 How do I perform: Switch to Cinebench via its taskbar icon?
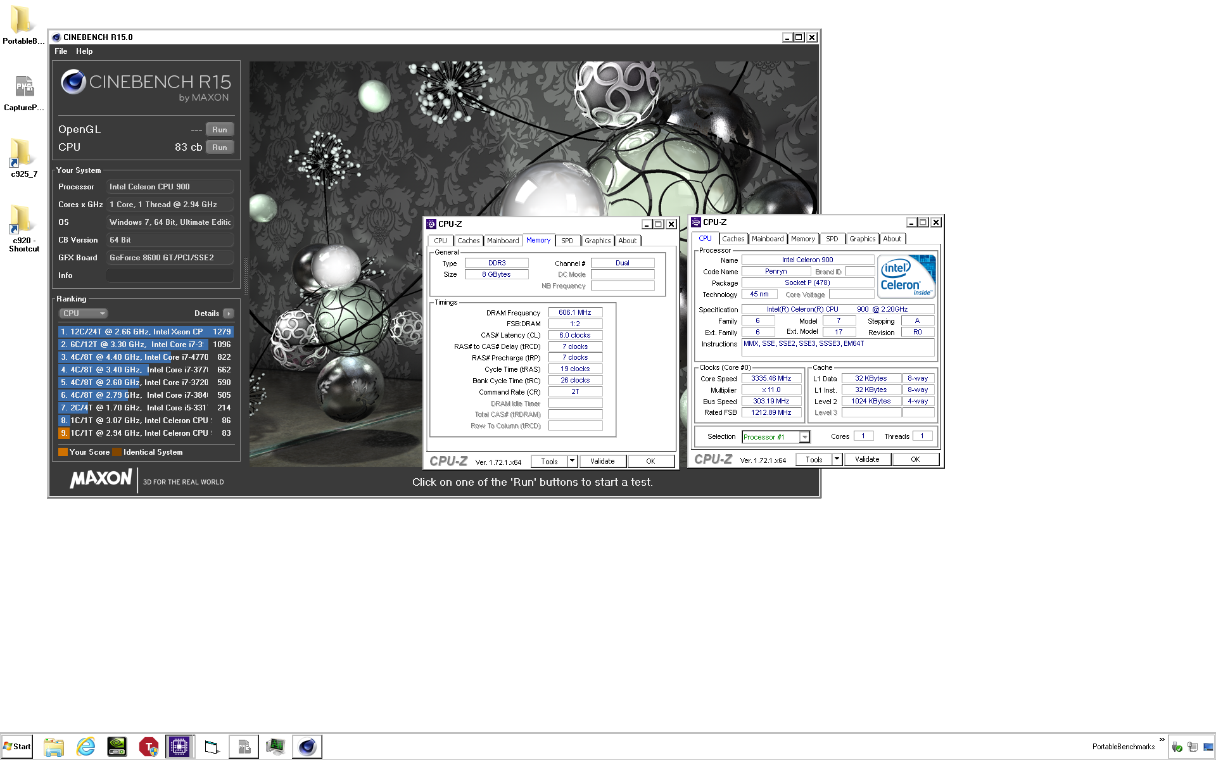[307, 747]
